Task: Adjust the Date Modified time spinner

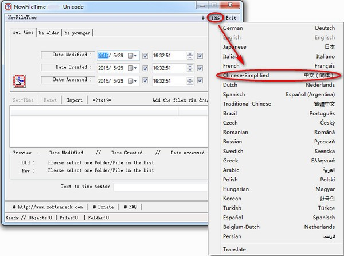Action: 190,56
